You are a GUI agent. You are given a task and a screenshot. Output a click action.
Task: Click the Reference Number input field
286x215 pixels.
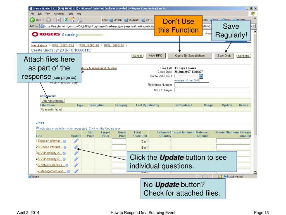(x=192, y=85)
